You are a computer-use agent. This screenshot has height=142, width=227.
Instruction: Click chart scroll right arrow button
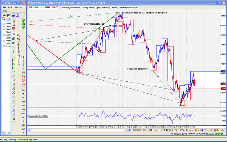click(x=129, y=130)
